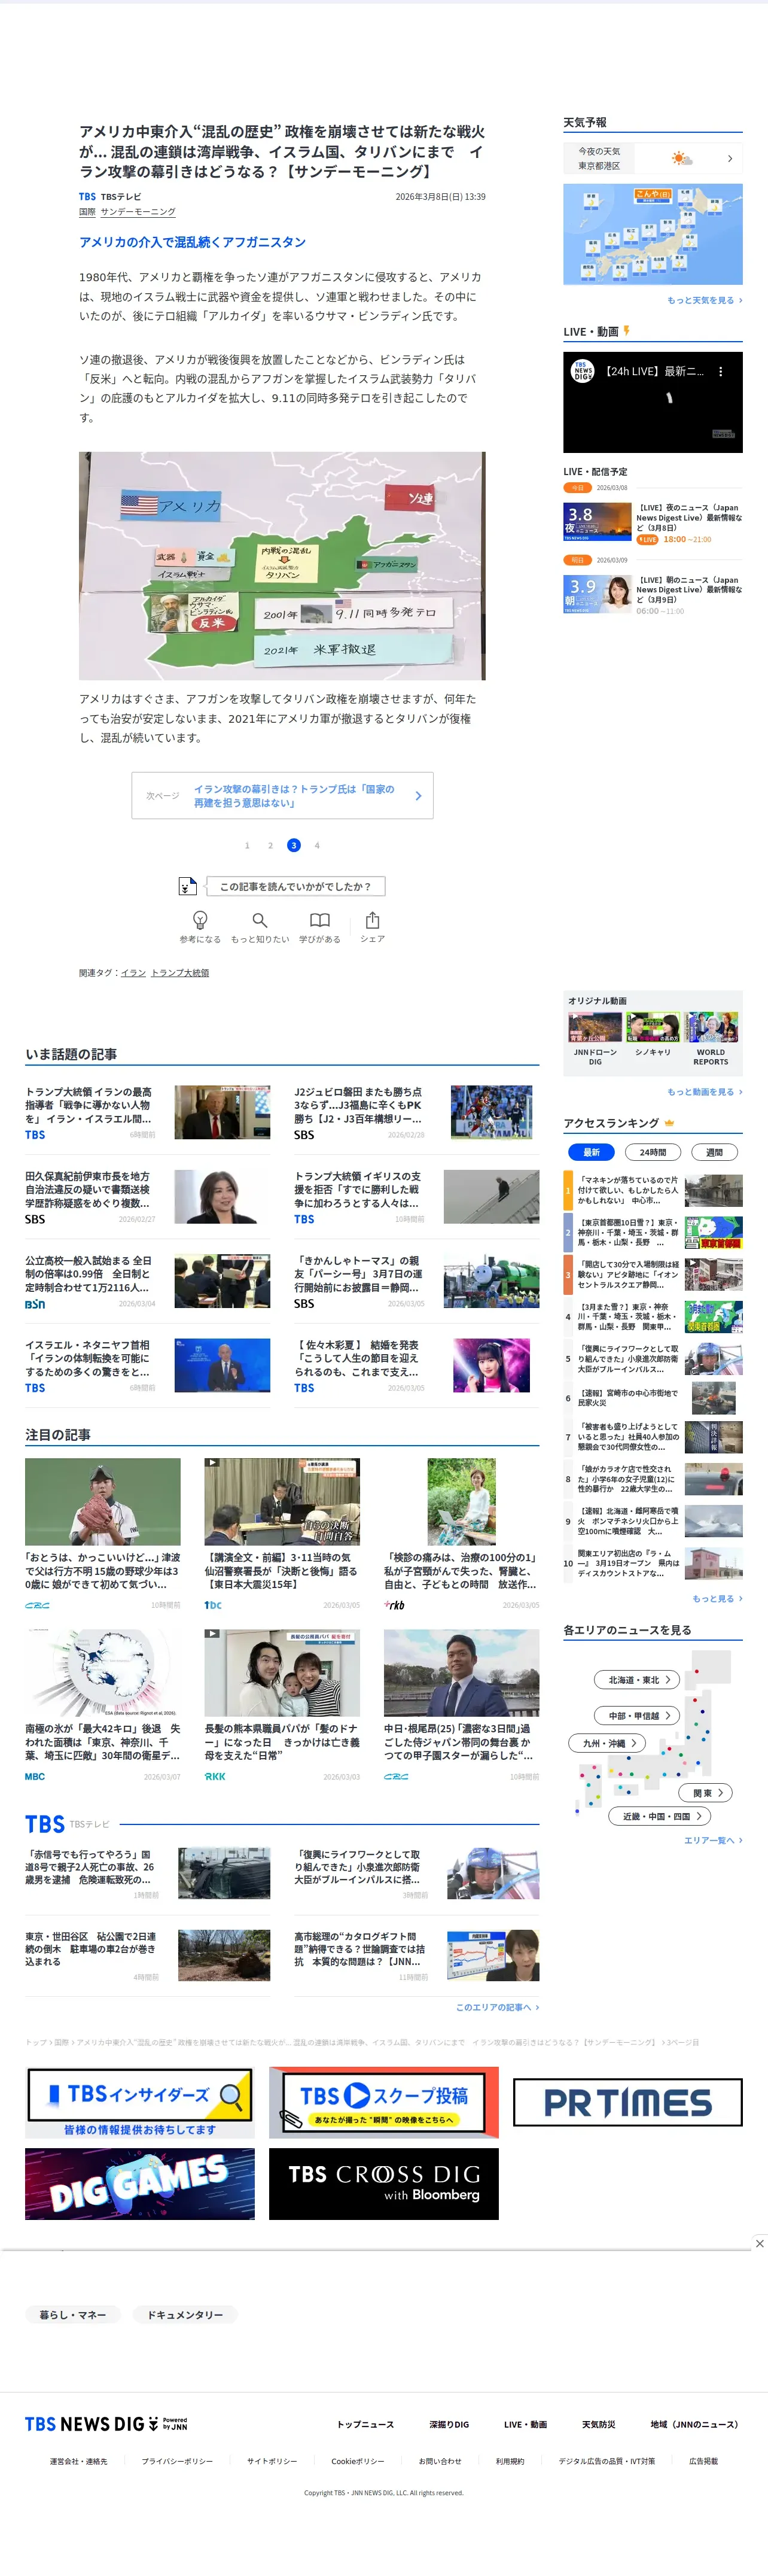The width and height of the screenshot is (768, 2576).
Task: Open the TBSインサイダーズ banner
Action: click(x=140, y=2102)
